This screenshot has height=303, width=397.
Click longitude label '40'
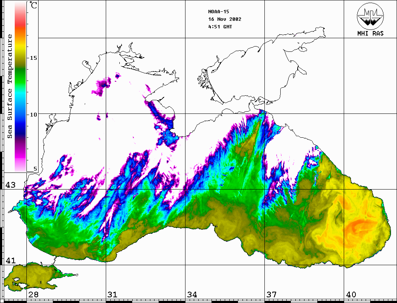click(351, 294)
